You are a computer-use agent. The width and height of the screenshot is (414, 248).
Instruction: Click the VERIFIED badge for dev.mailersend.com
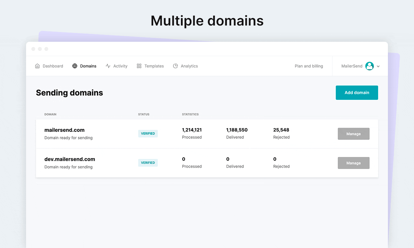(148, 163)
